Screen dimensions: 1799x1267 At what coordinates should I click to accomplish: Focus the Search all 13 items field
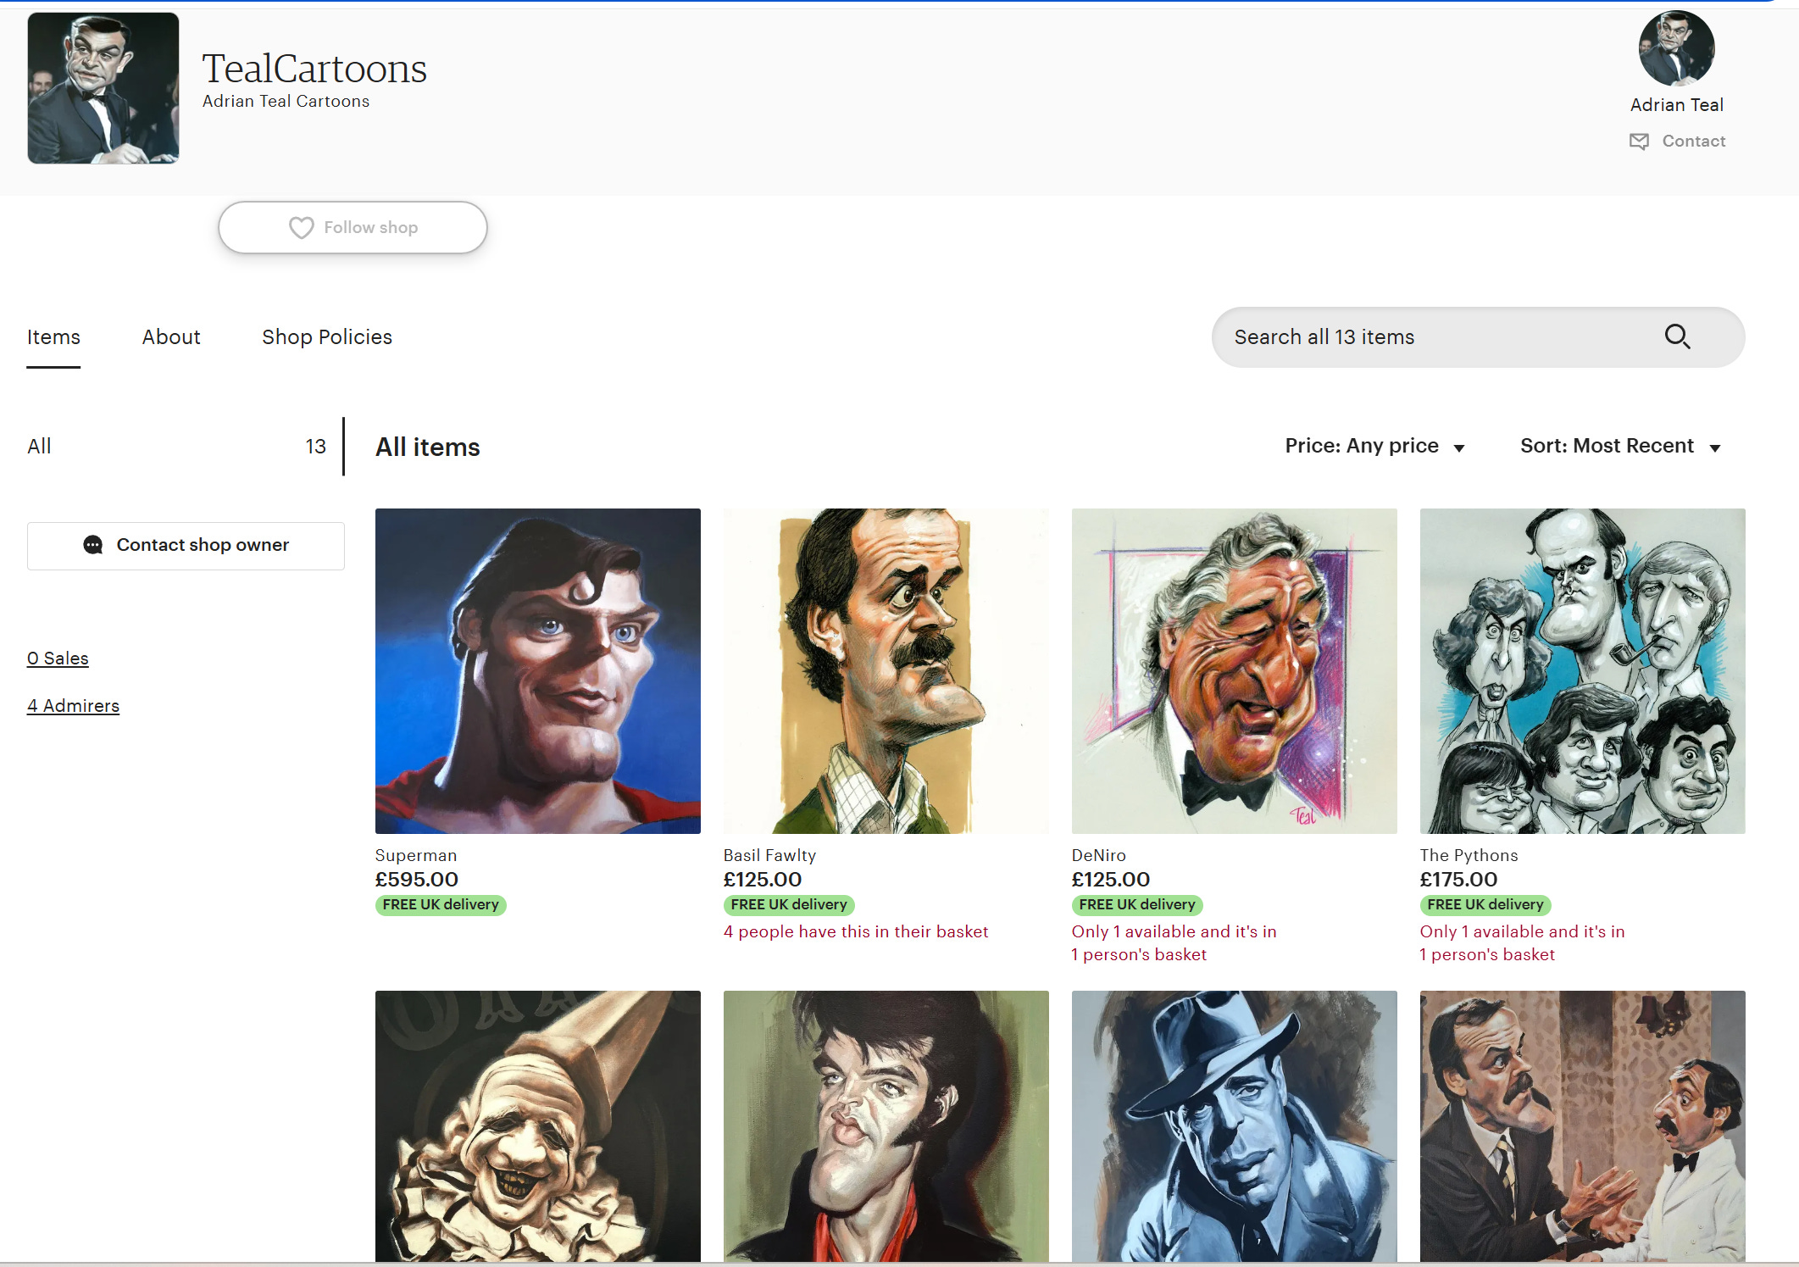click(1478, 337)
